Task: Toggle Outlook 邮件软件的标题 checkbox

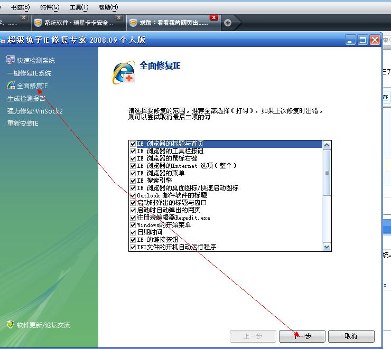Action: pyautogui.click(x=133, y=195)
